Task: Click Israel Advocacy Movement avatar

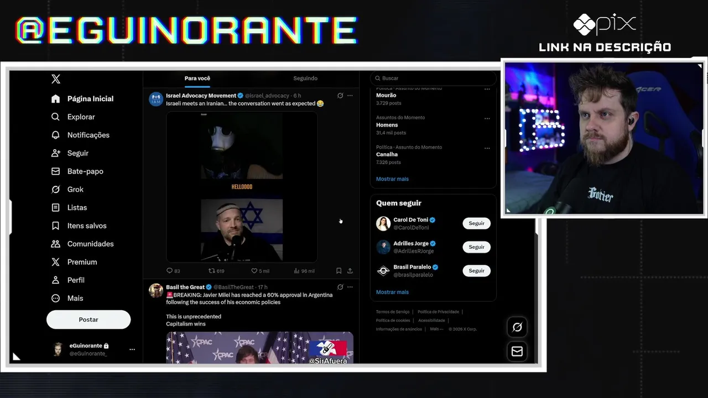Action: point(156,99)
